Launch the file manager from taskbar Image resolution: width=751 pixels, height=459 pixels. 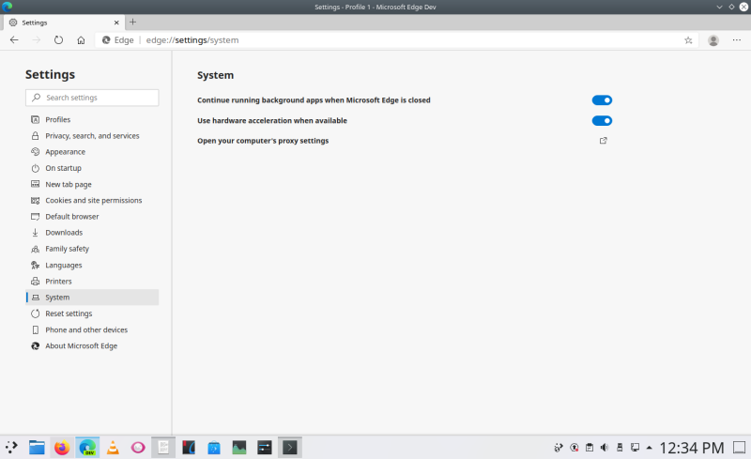coord(37,448)
